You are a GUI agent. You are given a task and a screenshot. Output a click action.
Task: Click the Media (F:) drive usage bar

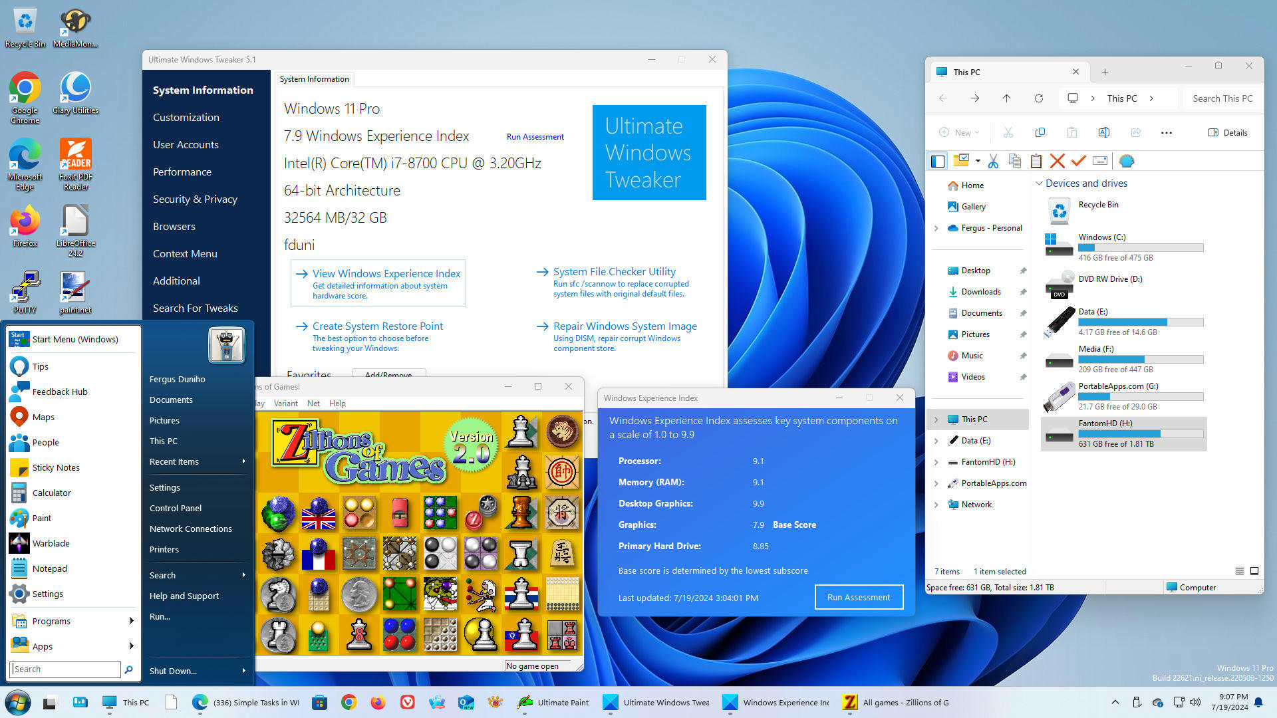point(1141,360)
